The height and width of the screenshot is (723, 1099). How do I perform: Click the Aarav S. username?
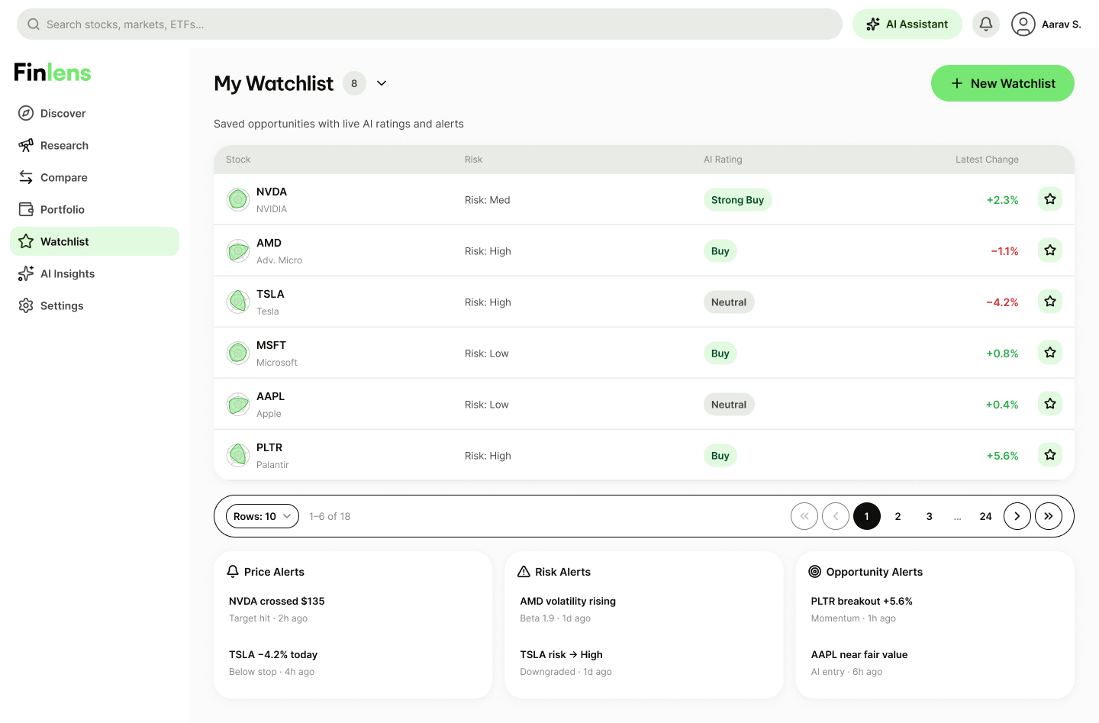[1062, 24]
